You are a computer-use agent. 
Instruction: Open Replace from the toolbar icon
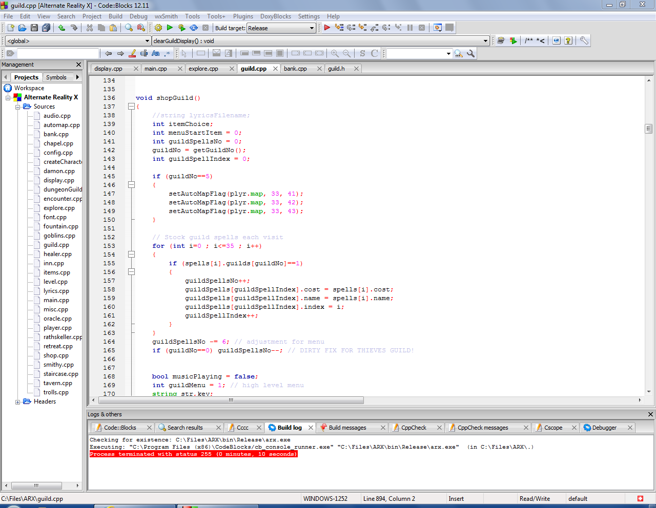pos(141,28)
